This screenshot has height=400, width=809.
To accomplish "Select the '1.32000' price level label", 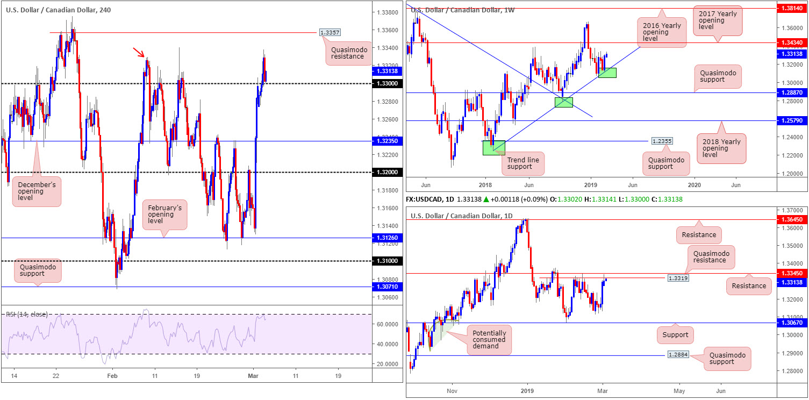I will (x=387, y=172).
